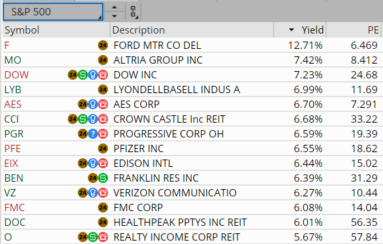Click the red phone icon in EIX row
This screenshot has width=383, height=244.
(x=103, y=164)
